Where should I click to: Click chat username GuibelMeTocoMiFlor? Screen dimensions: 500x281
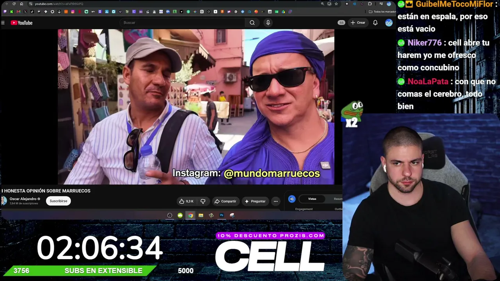click(x=454, y=4)
